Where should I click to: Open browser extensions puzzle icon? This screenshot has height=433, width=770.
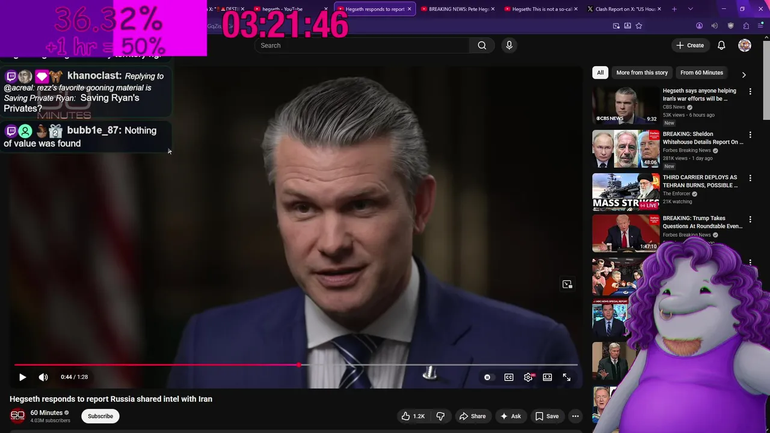point(746,26)
